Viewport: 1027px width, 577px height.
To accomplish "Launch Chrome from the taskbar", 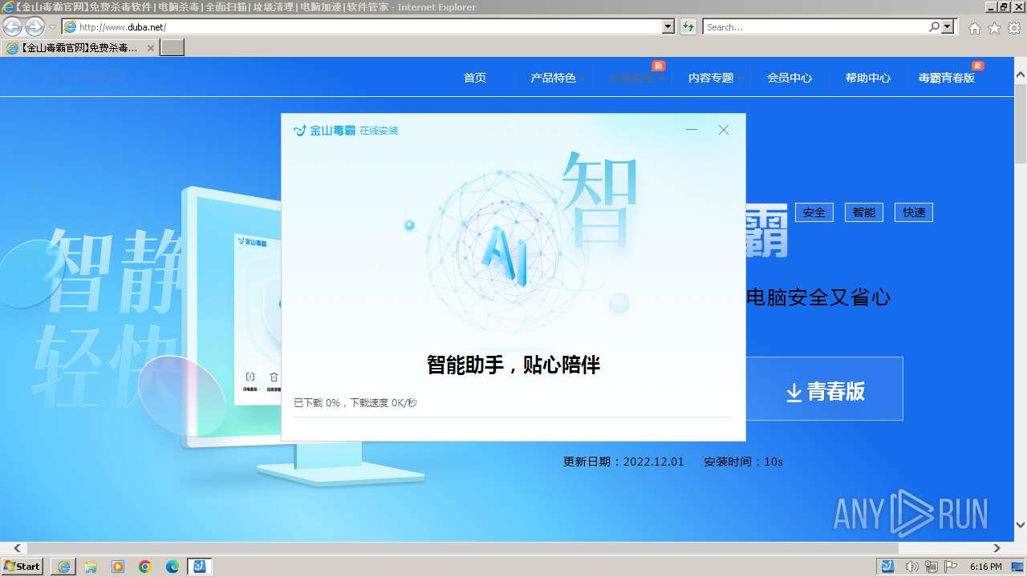I will tap(145, 567).
